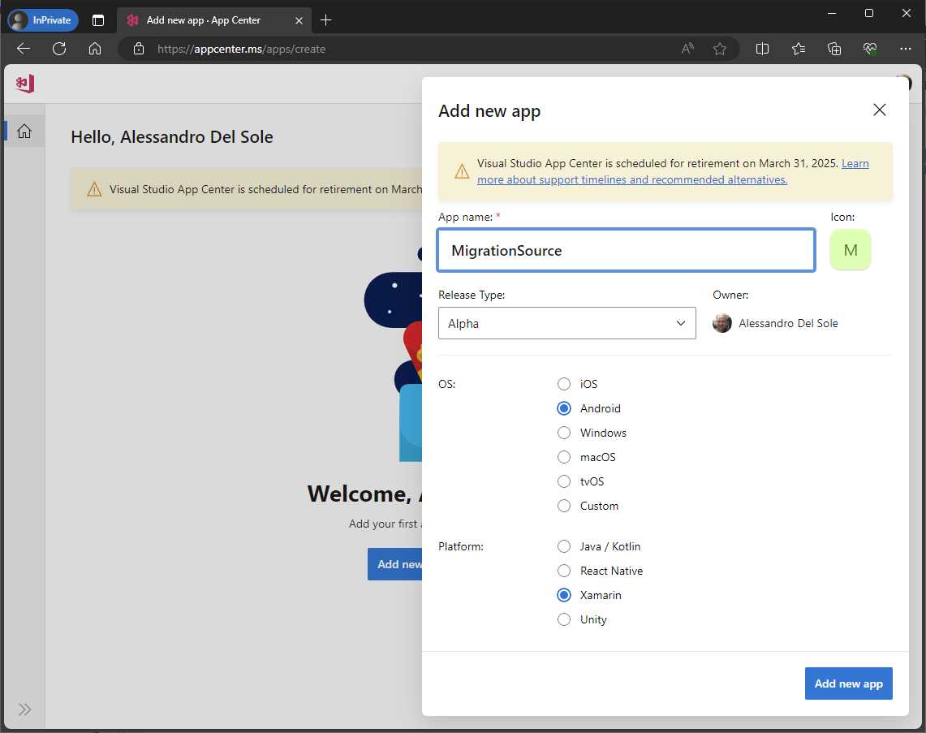Click the App name text field
The height and width of the screenshot is (733, 926).
point(626,251)
